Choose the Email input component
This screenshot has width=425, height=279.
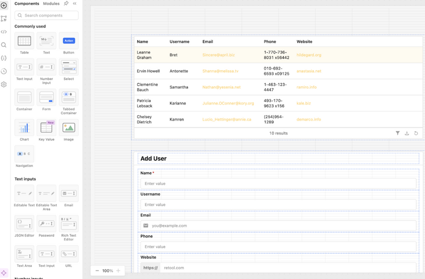(69, 196)
